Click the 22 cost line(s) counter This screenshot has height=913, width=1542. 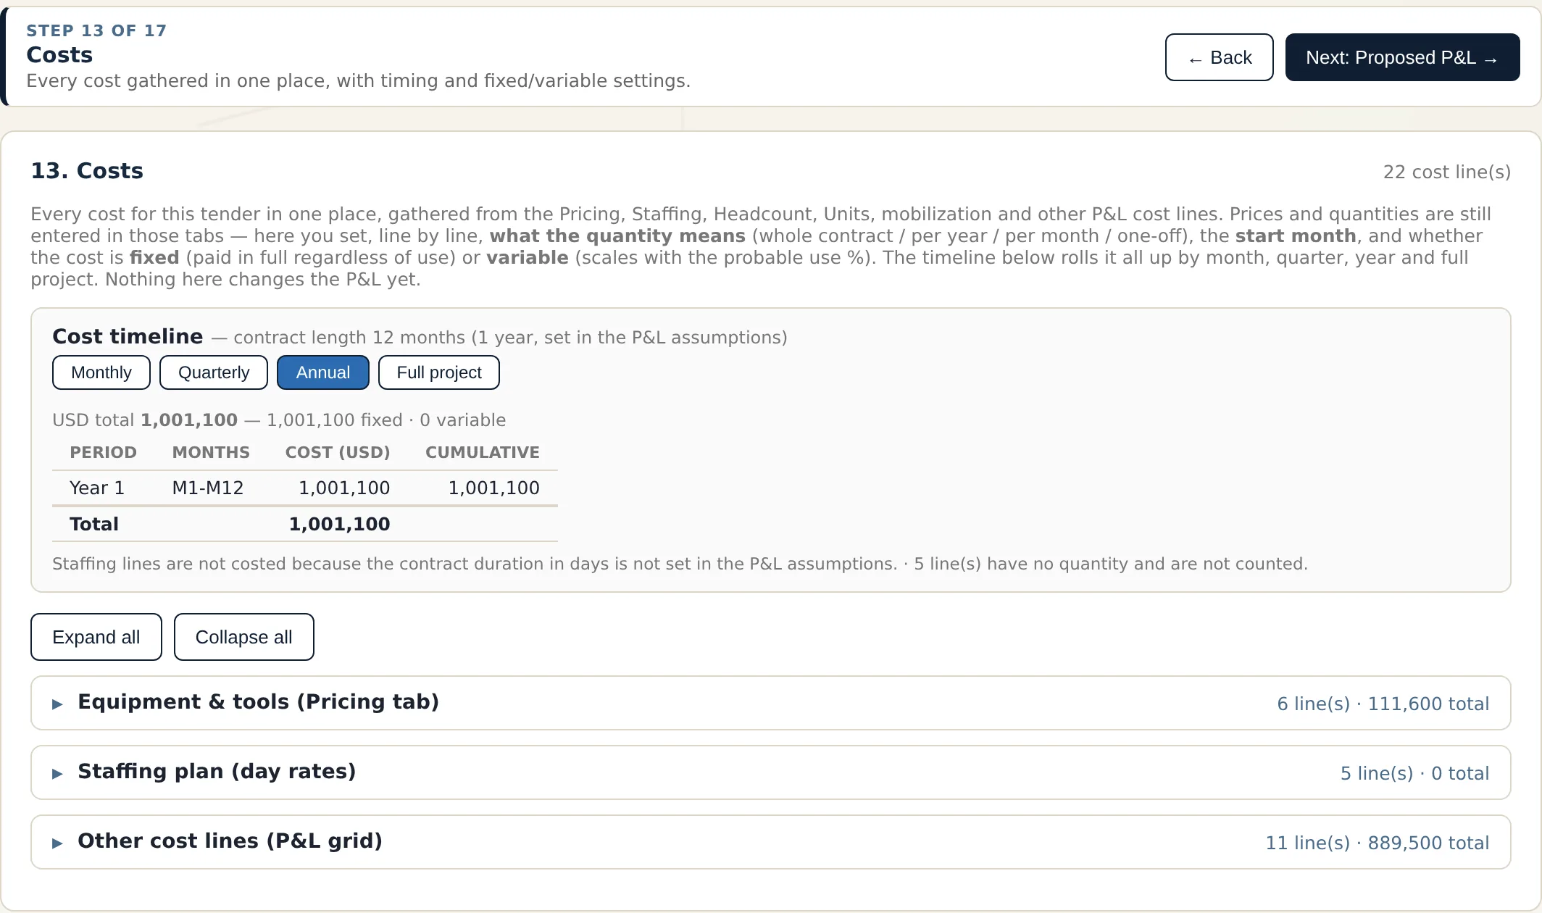point(1447,172)
